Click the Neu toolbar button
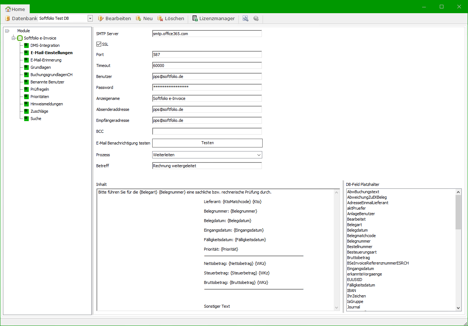 [144, 18]
